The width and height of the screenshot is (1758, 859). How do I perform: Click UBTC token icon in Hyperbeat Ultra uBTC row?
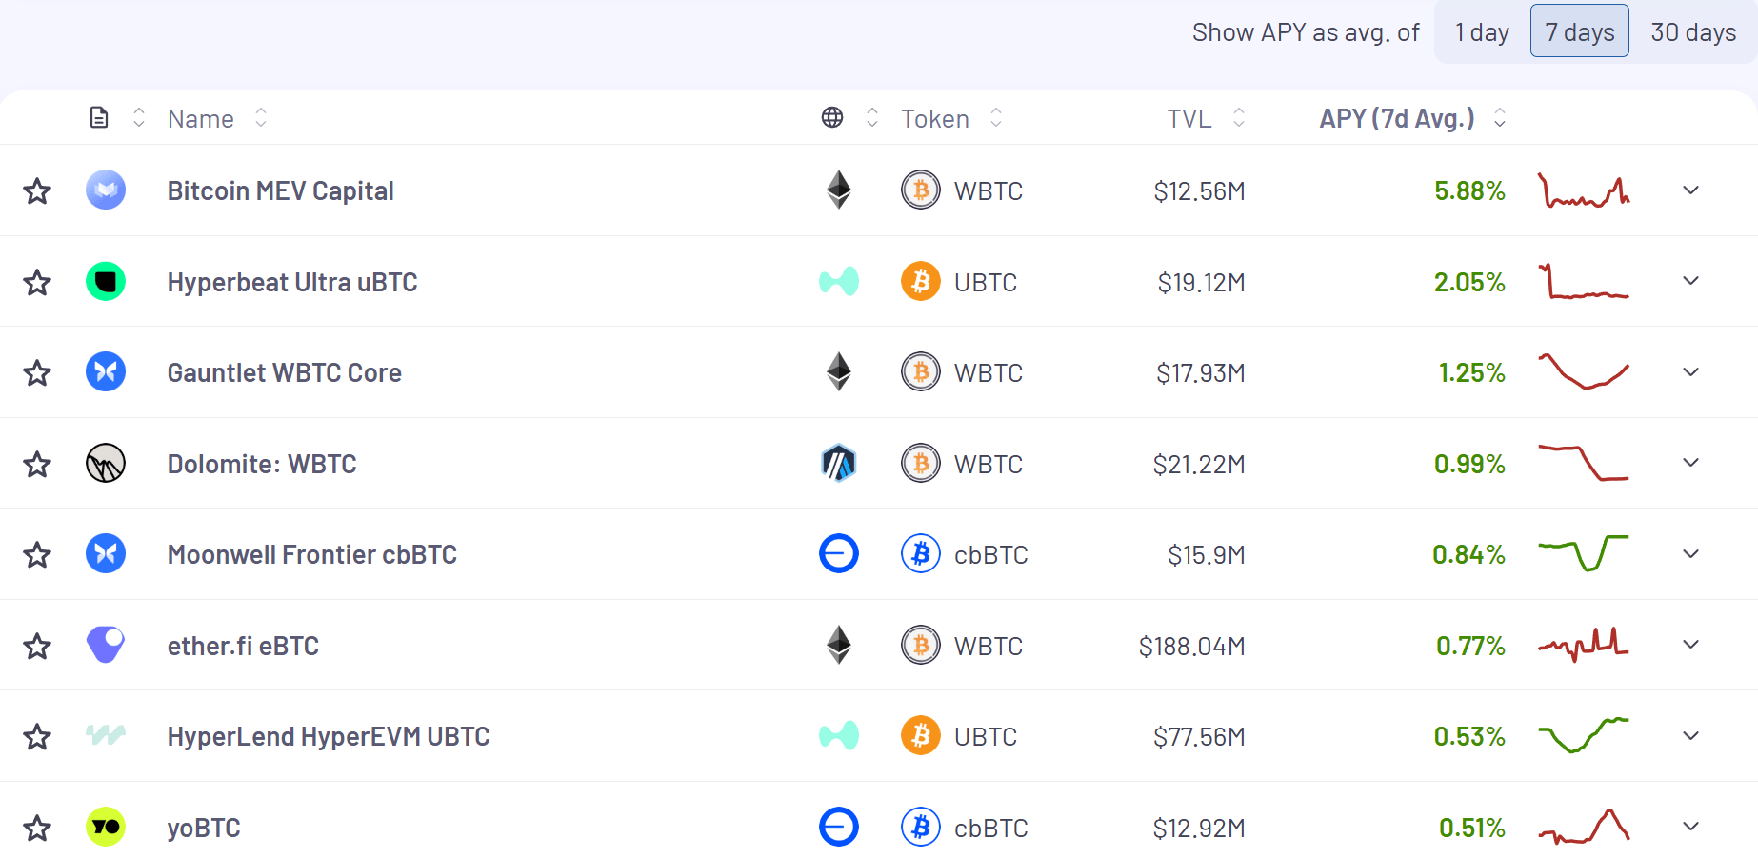tap(921, 281)
